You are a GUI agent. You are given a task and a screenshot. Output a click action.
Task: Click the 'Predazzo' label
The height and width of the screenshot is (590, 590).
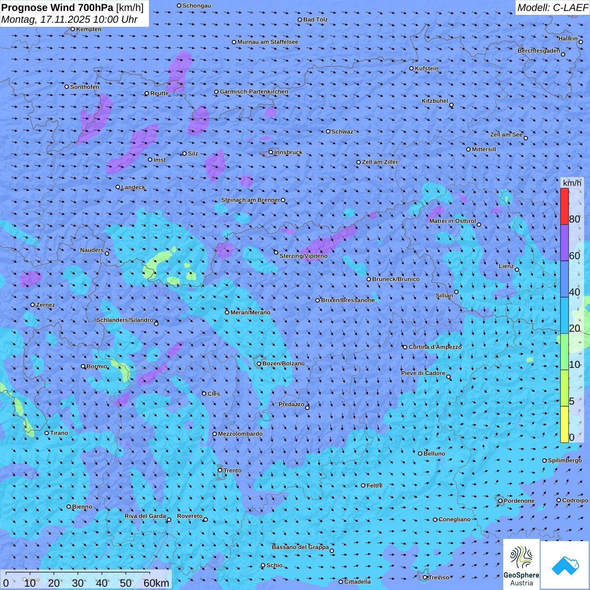[291, 404]
